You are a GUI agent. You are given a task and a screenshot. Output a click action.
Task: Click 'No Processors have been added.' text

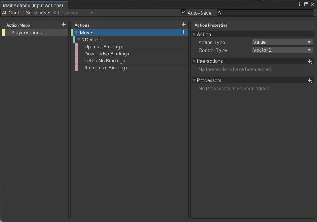234,89
